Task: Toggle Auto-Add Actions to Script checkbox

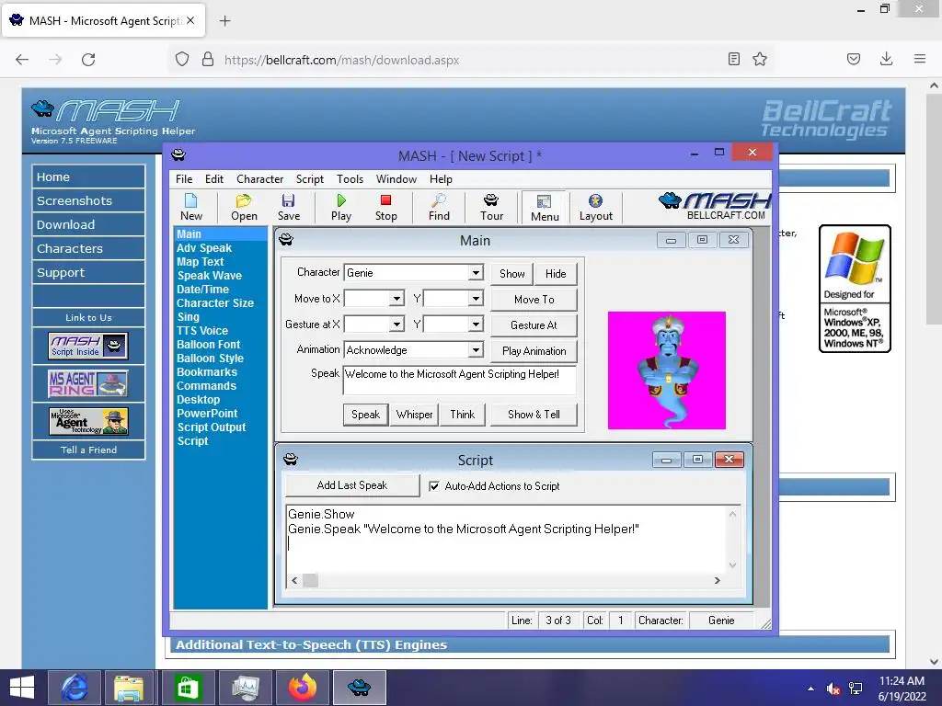Action: [434, 486]
